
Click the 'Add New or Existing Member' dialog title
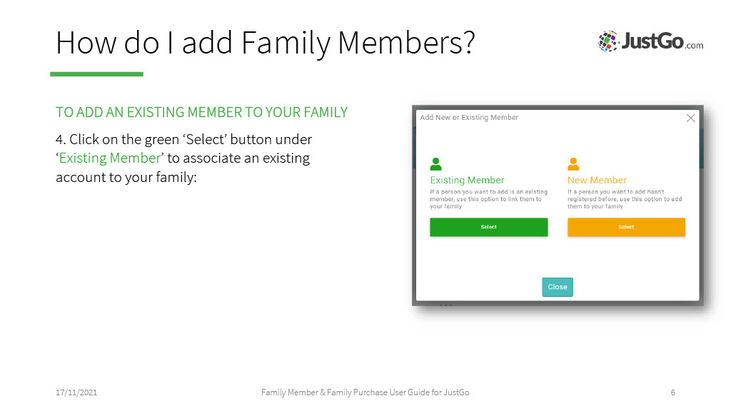tap(469, 118)
